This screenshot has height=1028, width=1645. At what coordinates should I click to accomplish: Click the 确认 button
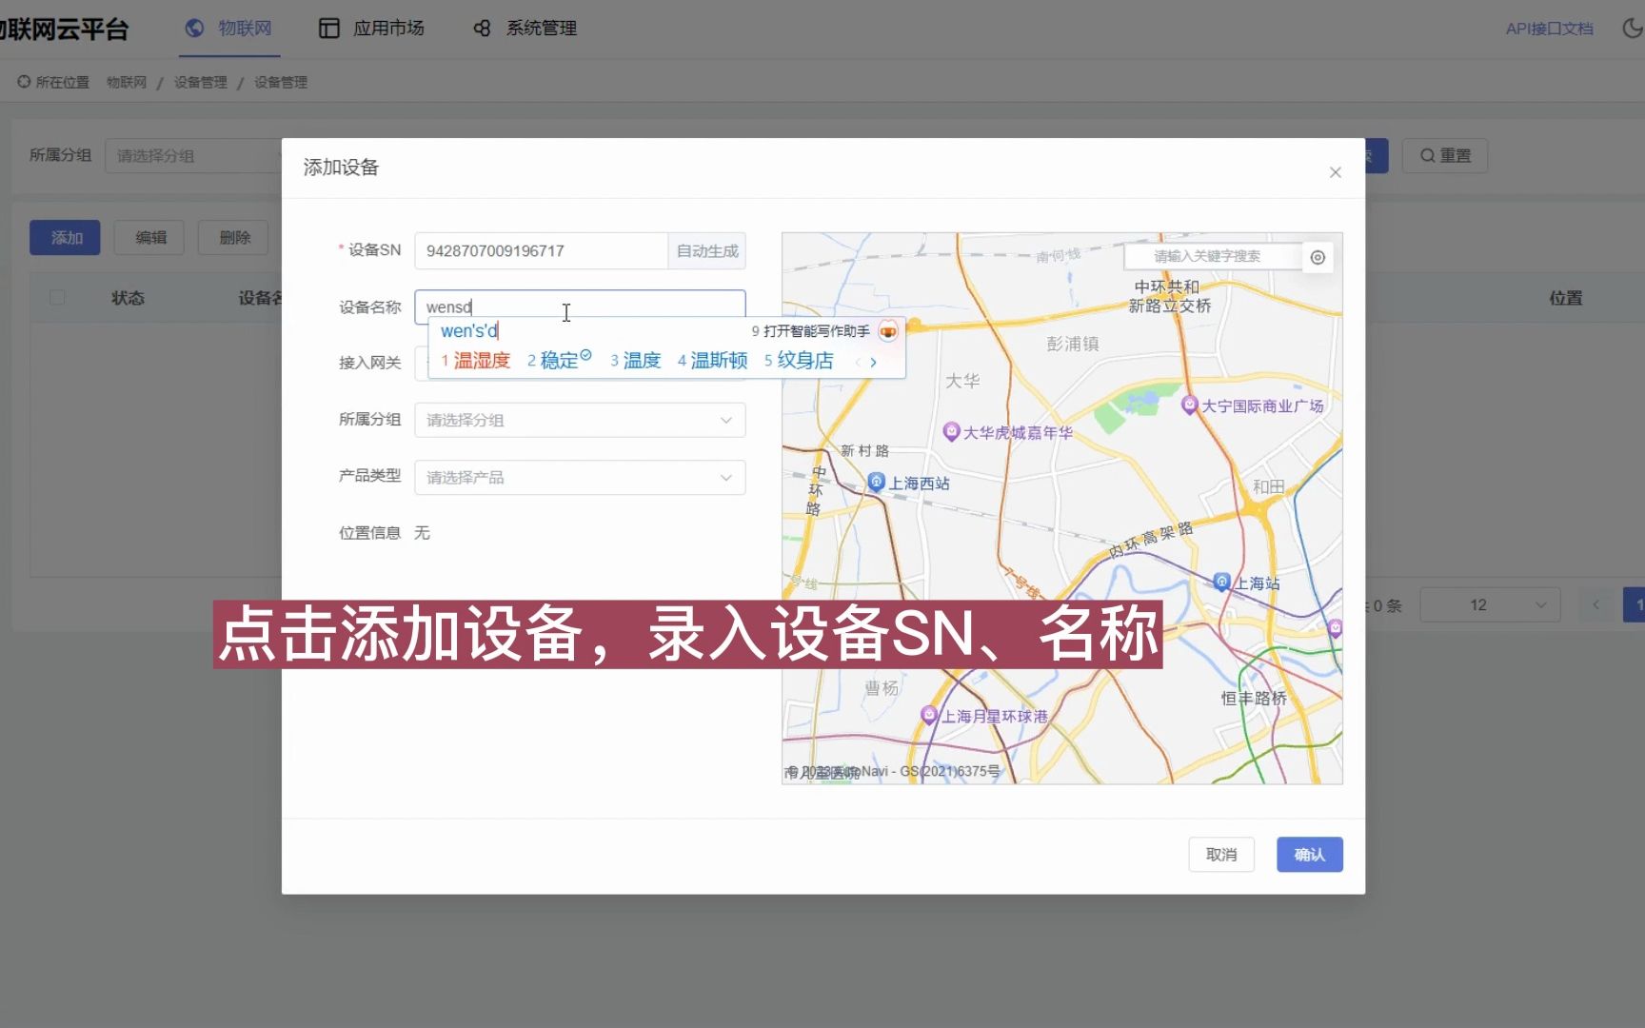tap(1309, 855)
